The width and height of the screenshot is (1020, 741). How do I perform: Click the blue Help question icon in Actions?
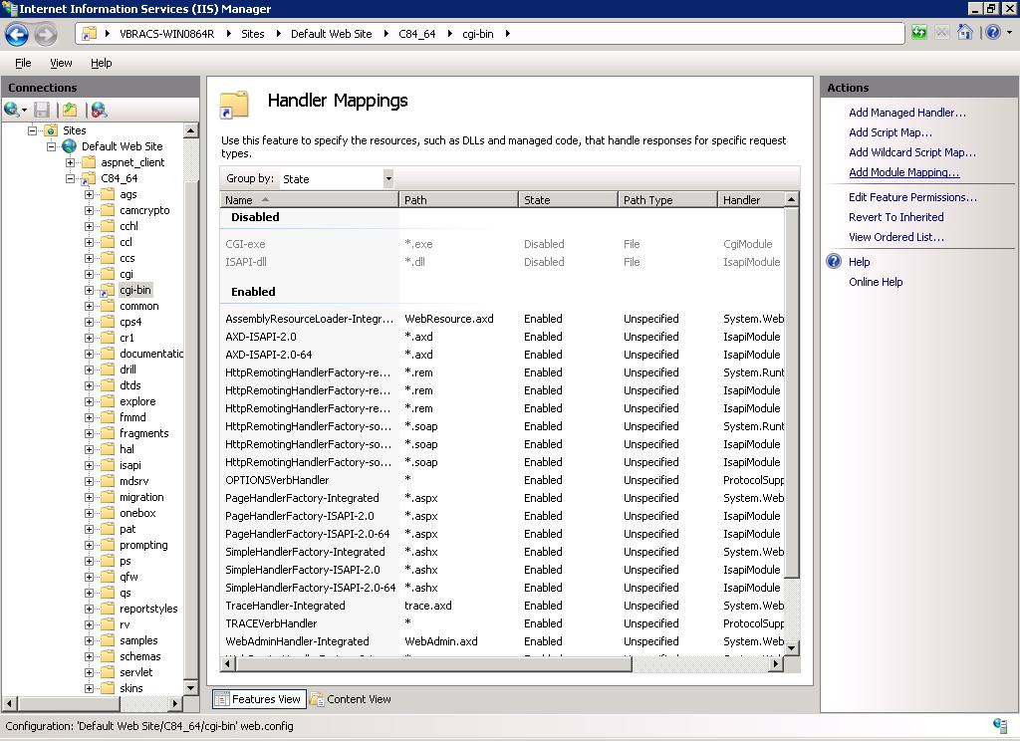(x=834, y=262)
